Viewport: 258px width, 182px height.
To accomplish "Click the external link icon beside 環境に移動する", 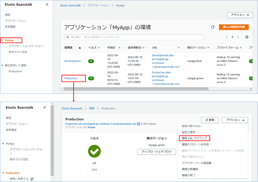I will coord(32,179).
